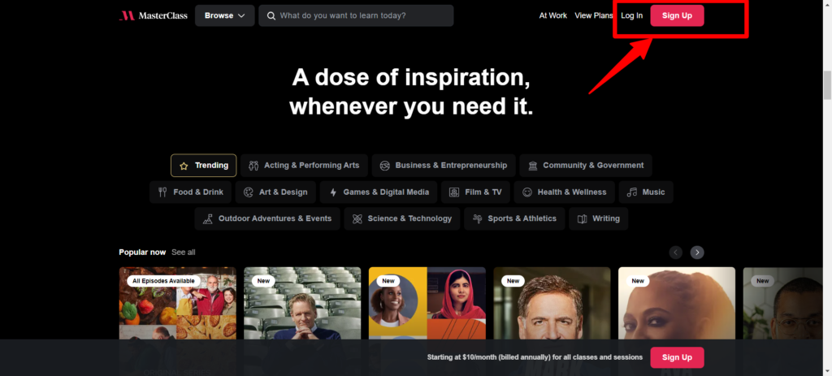Select the Acting & Performing Arts category

304,166
